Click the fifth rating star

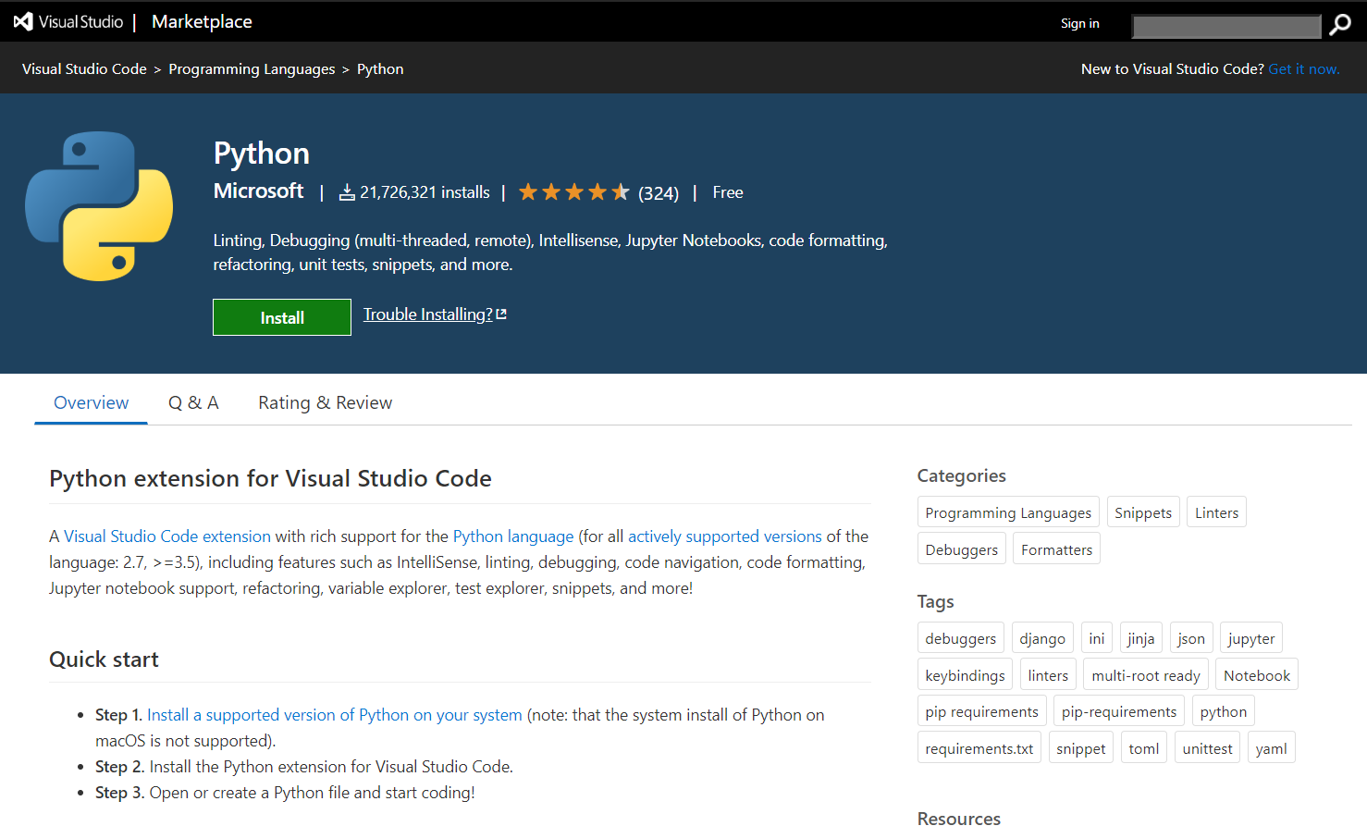pyautogui.click(x=620, y=191)
